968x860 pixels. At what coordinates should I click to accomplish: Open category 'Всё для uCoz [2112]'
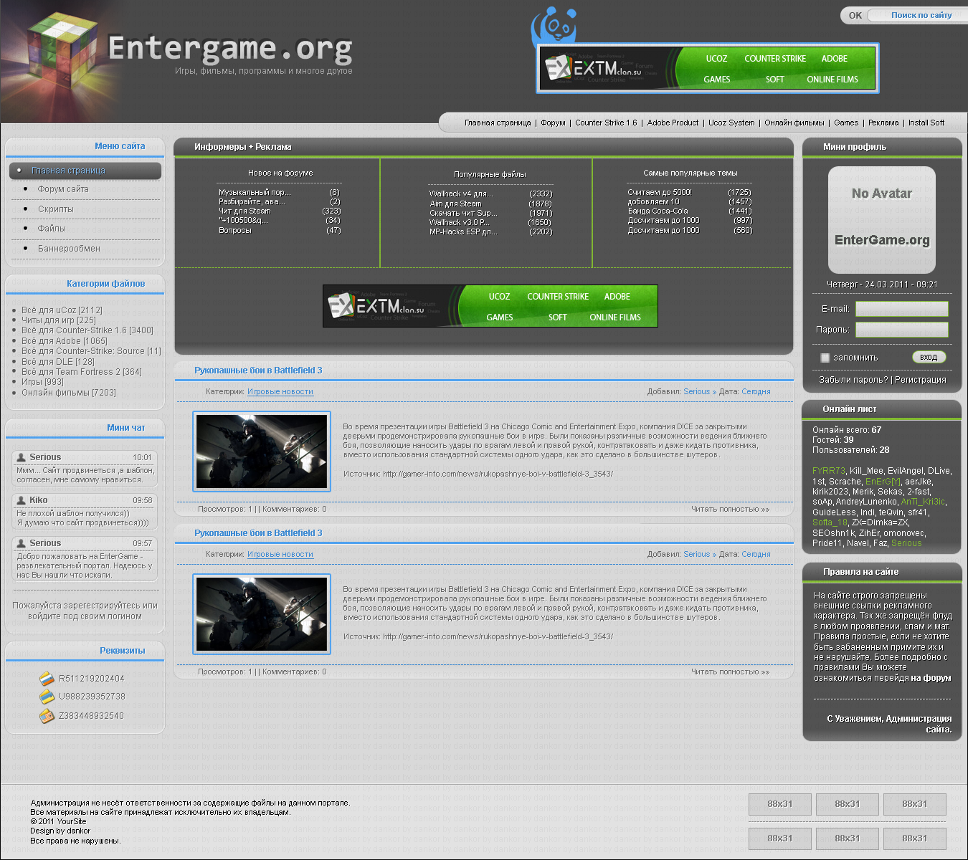tap(62, 310)
